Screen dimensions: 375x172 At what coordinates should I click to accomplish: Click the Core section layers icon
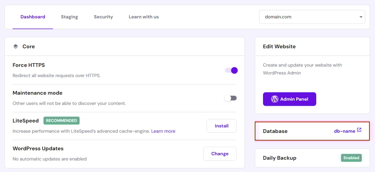pyautogui.click(x=16, y=46)
